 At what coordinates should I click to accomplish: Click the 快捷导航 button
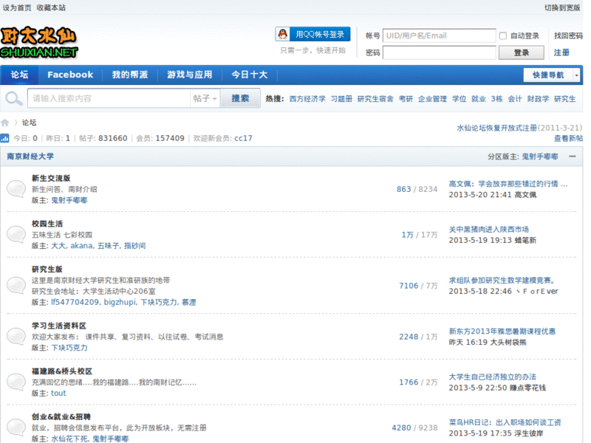[548, 75]
